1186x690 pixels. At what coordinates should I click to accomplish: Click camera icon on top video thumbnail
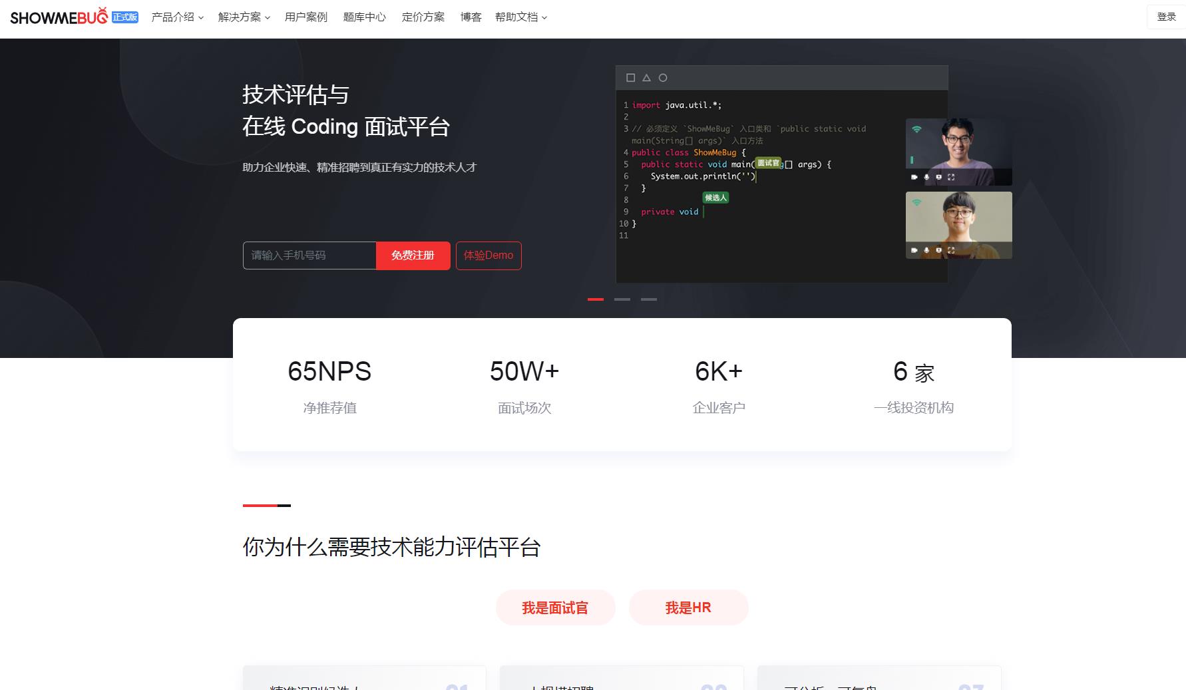pyautogui.click(x=914, y=177)
